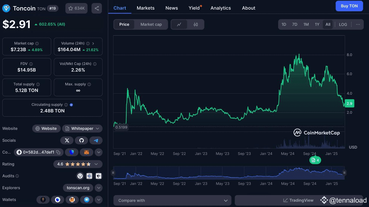Enable LOG scale on chart
Viewport: 369px width, 207px height.
tap(343, 24)
